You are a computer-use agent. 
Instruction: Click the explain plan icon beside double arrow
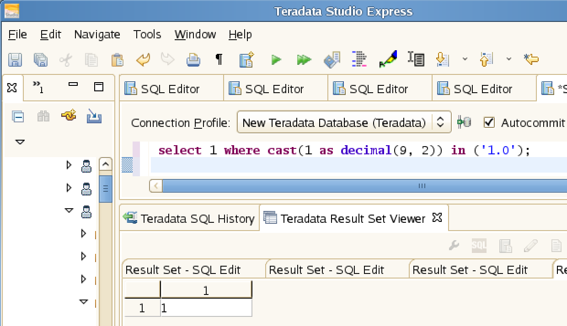(332, 59)
